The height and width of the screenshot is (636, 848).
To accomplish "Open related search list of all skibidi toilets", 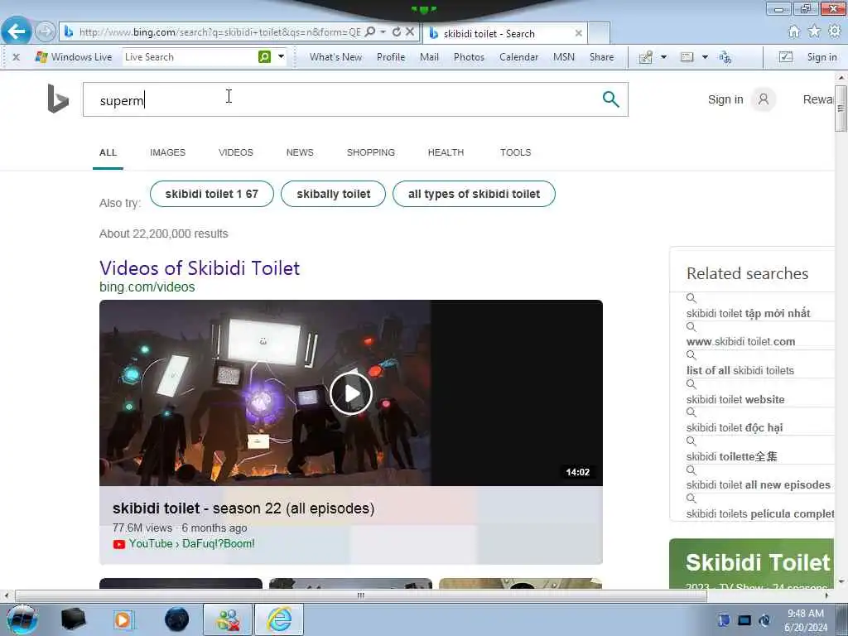I will point(740,370).
